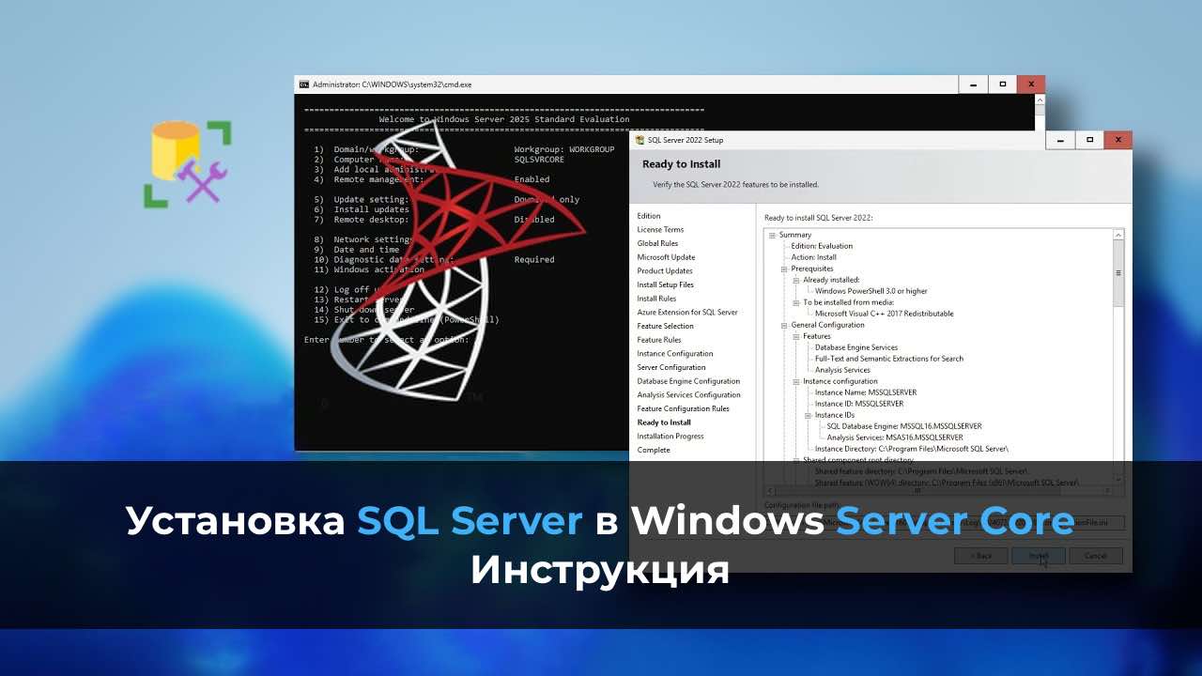
Task: Select 'Action: Install' tree entry
Action: click(x=813, y=257)
